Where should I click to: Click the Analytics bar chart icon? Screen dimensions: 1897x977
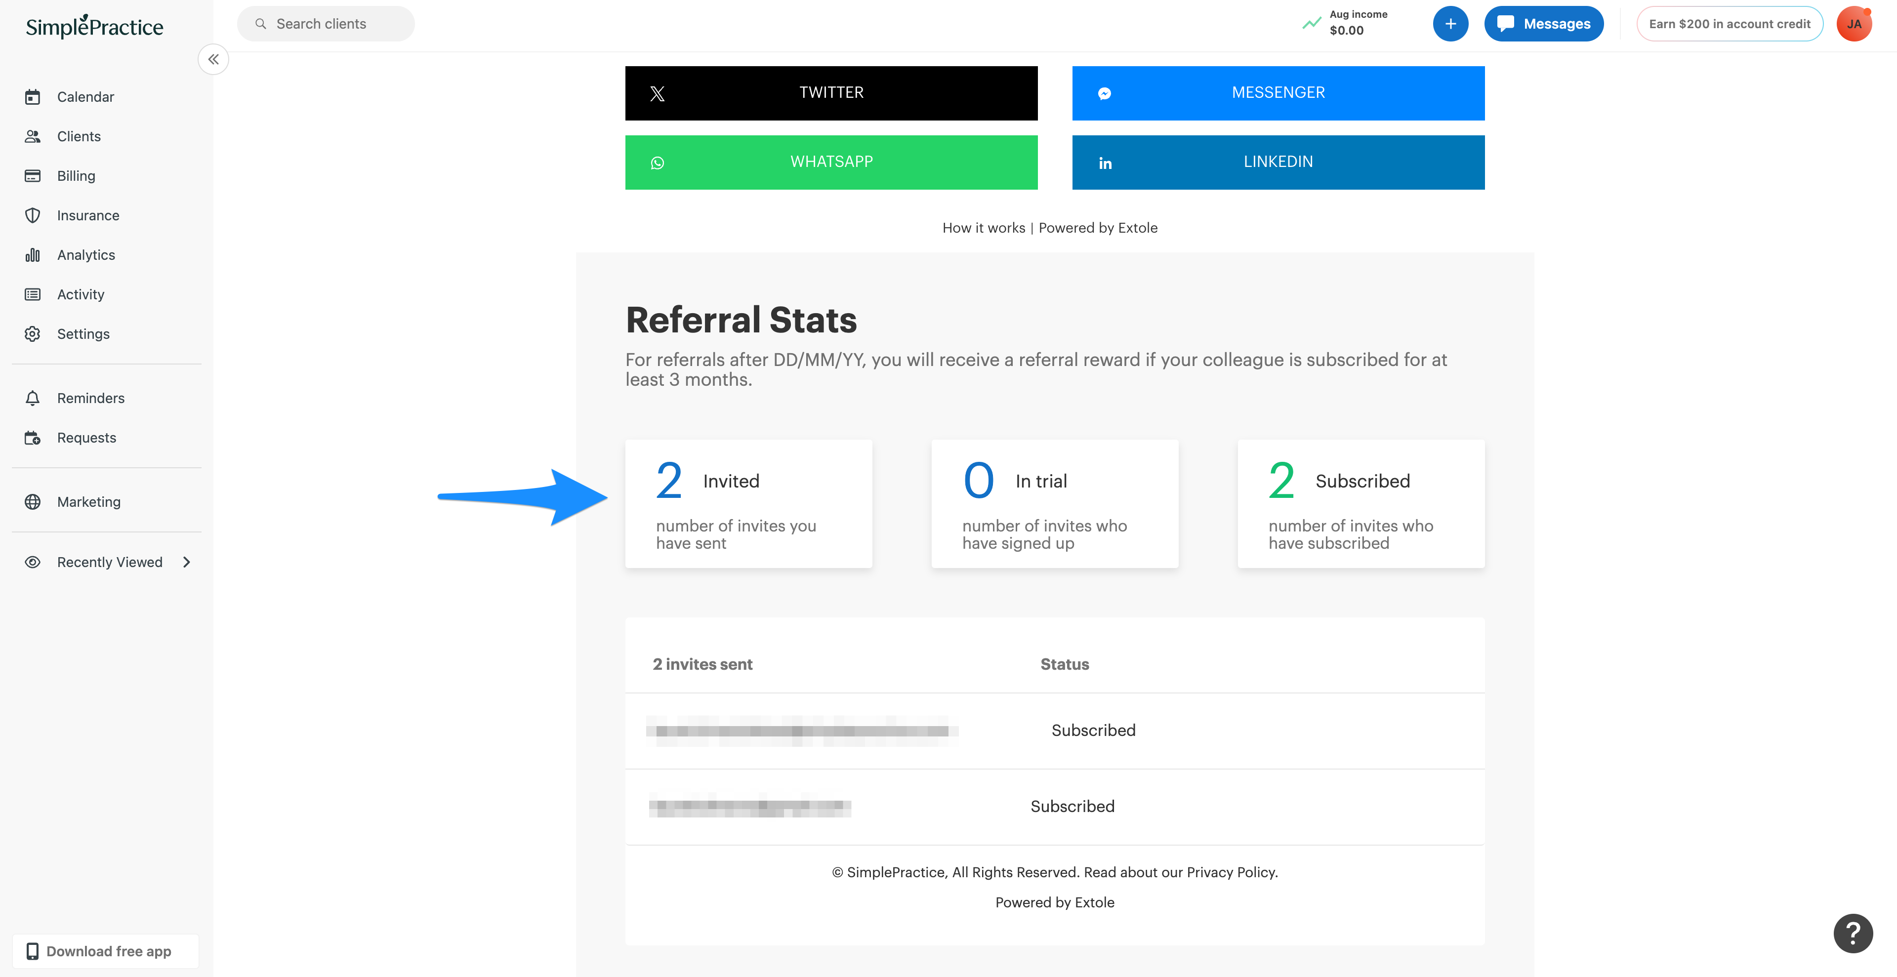33,255
